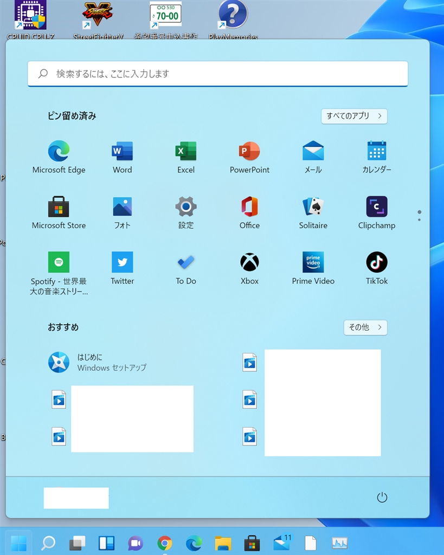Click the search box 検索するには、ここに入力します
The width and height of the screenshot is (444, 555).
pos(218,74)
